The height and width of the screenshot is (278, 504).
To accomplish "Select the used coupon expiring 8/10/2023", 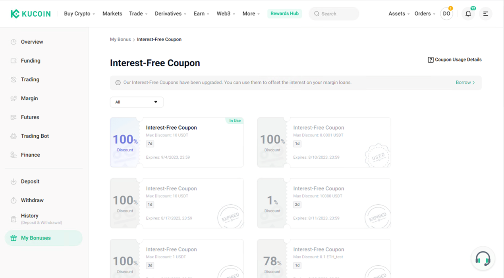I will (x=324, y=142).
